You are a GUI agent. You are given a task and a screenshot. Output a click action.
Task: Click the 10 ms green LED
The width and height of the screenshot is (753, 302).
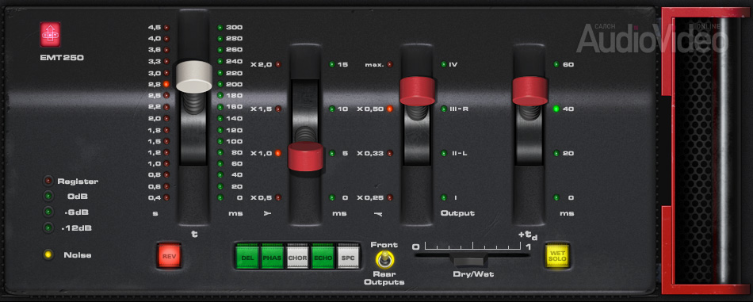(x=332, y=109)
